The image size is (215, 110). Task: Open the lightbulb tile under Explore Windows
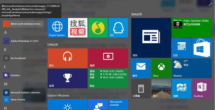tap(67, 105)
